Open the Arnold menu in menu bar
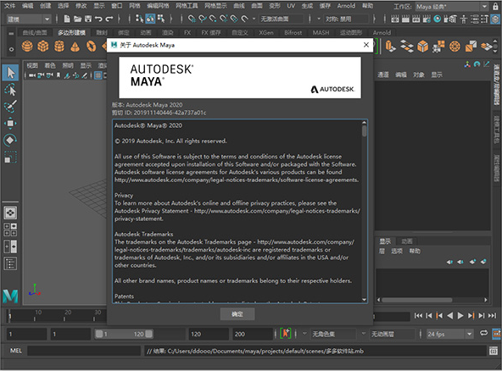This screenshot has width=502, height=371. coord(346,6)
